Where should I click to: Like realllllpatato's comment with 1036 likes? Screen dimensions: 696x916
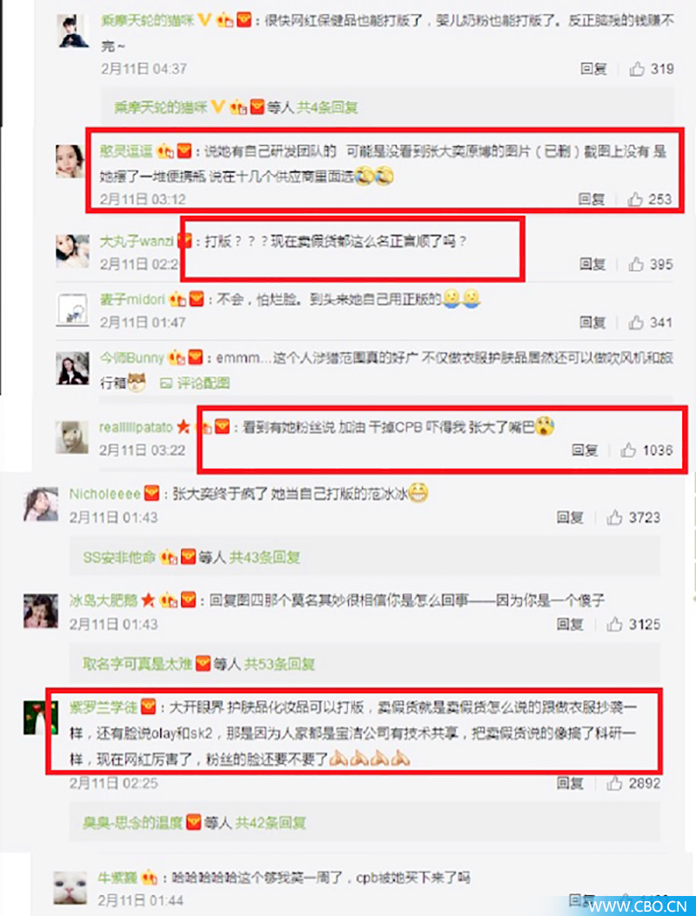629,450
